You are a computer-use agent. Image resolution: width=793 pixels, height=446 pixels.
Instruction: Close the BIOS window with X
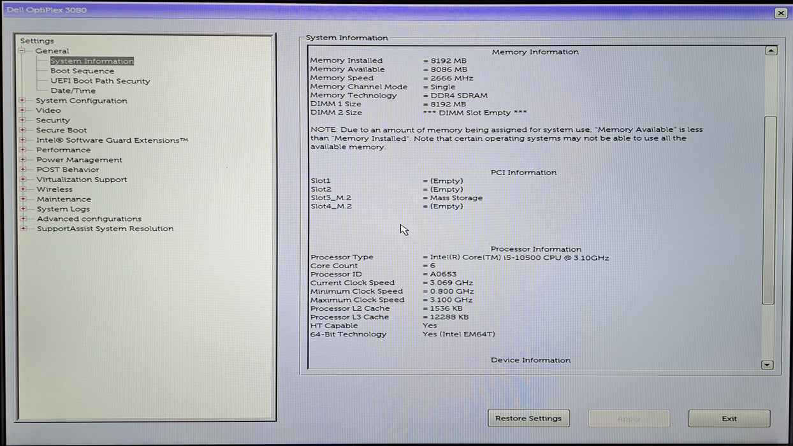(780, 13)
